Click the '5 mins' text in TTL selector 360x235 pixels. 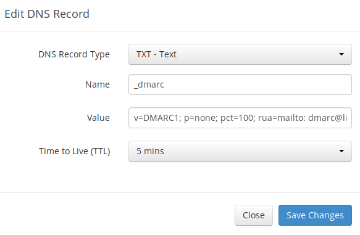coord(150,151)
